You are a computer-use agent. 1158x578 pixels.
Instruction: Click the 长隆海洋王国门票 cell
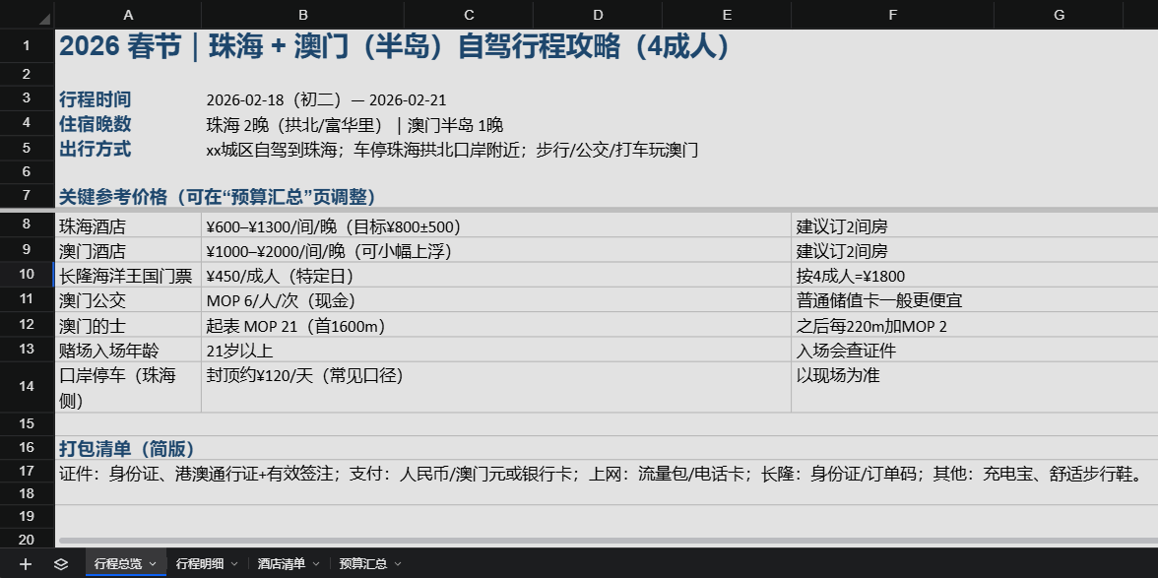click(128, 276)
